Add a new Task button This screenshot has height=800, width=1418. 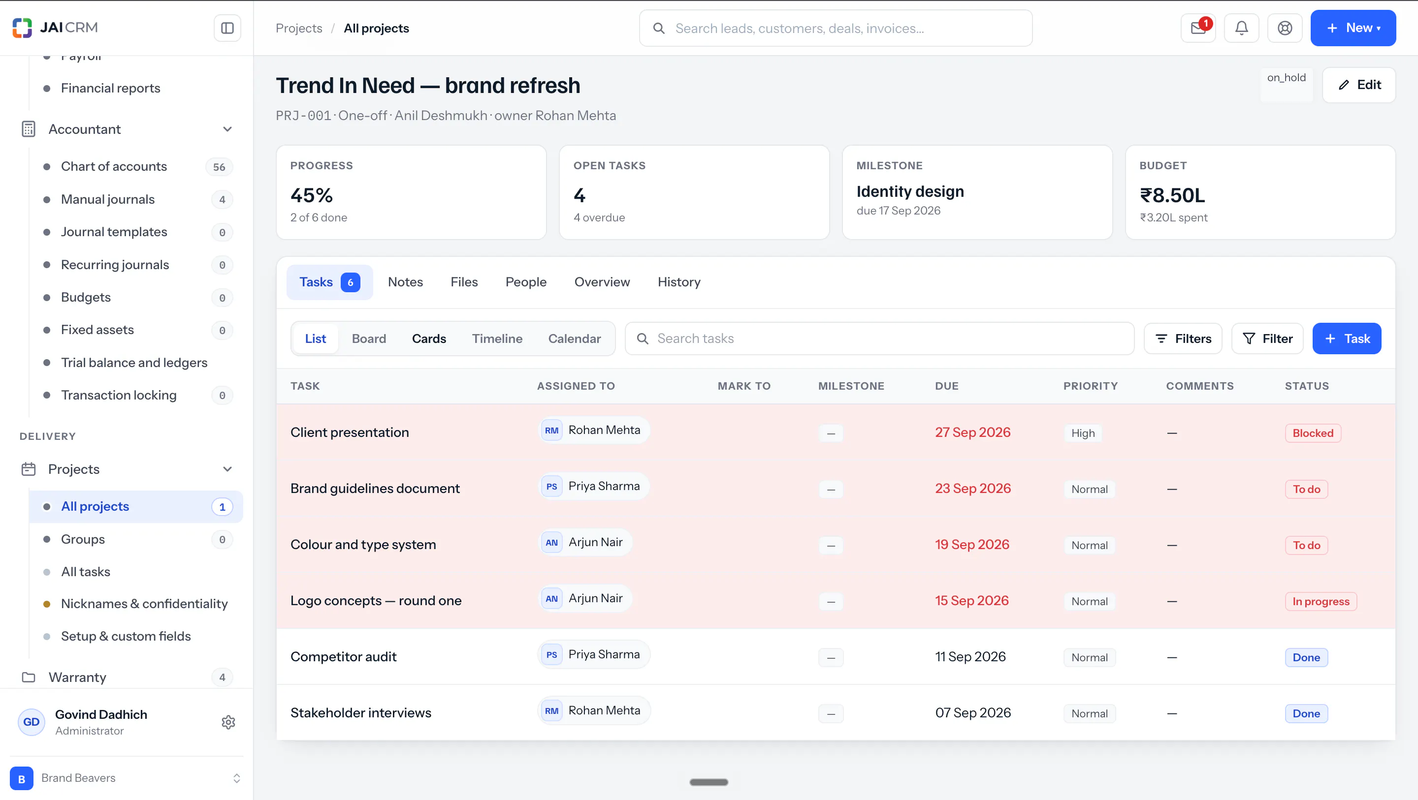click(x=1347, y=338)
